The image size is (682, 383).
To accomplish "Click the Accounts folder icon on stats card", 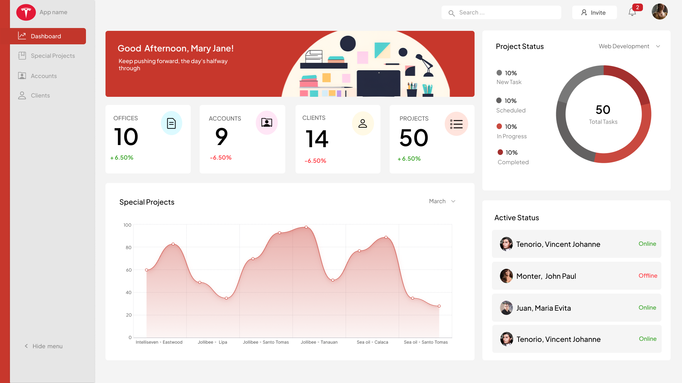I will [267, 123].
